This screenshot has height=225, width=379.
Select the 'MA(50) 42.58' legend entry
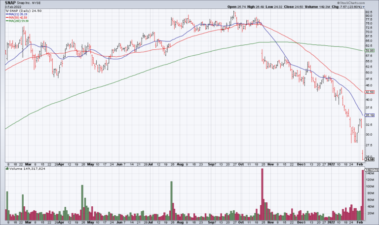tap(18, 18)
